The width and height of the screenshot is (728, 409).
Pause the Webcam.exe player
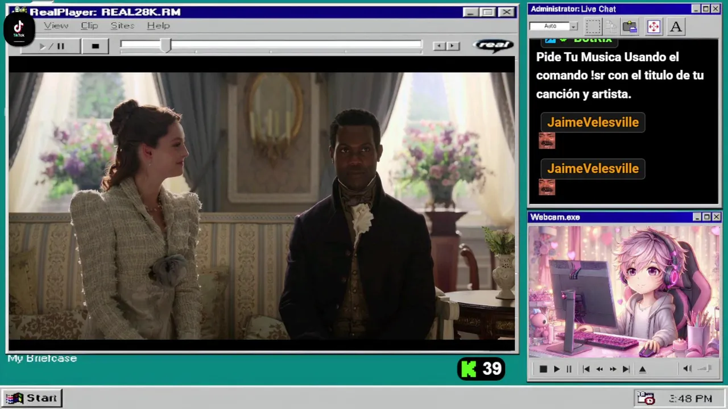coord(569,369)
